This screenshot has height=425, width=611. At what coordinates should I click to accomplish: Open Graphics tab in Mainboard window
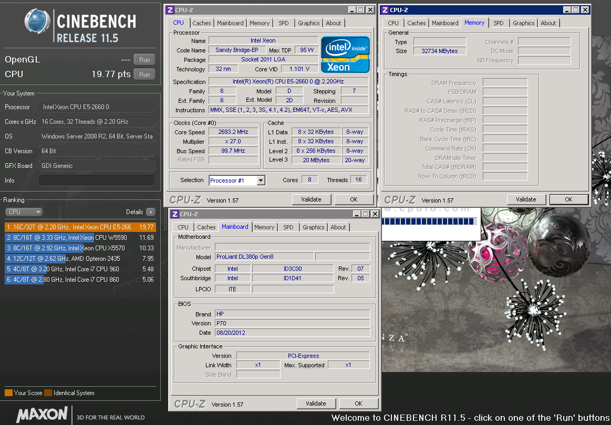pos(313,227)
